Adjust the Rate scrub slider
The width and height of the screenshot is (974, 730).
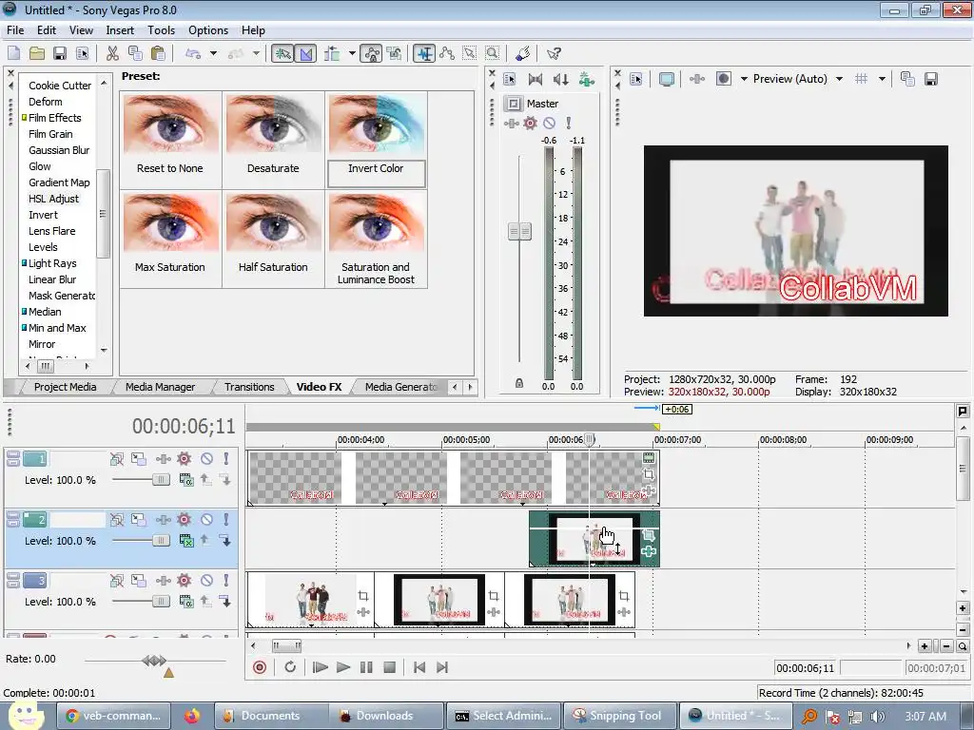tap(154, 661)
